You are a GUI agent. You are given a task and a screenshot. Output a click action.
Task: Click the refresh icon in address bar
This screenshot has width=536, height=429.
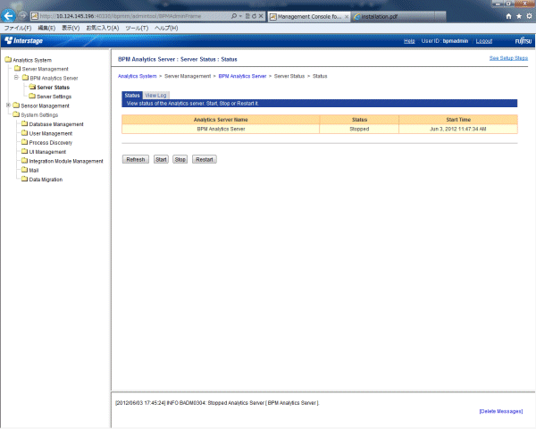coord(254,16)
